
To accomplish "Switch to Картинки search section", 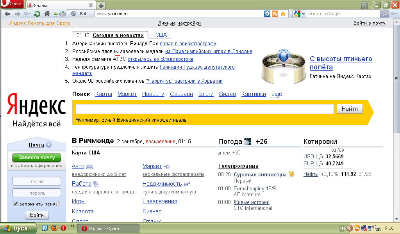I will 254,94.
